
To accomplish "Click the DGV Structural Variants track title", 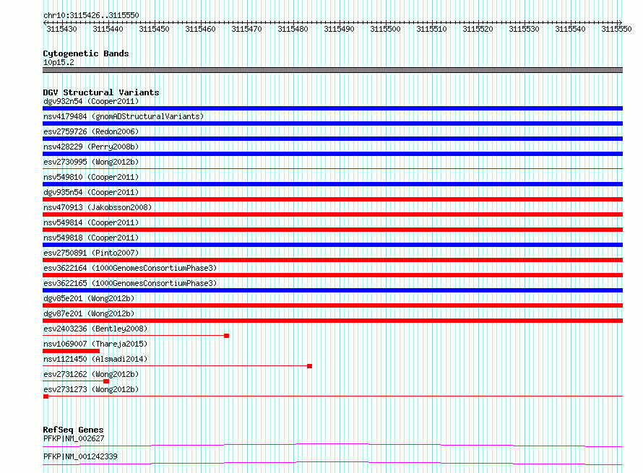I will (101, 92).
